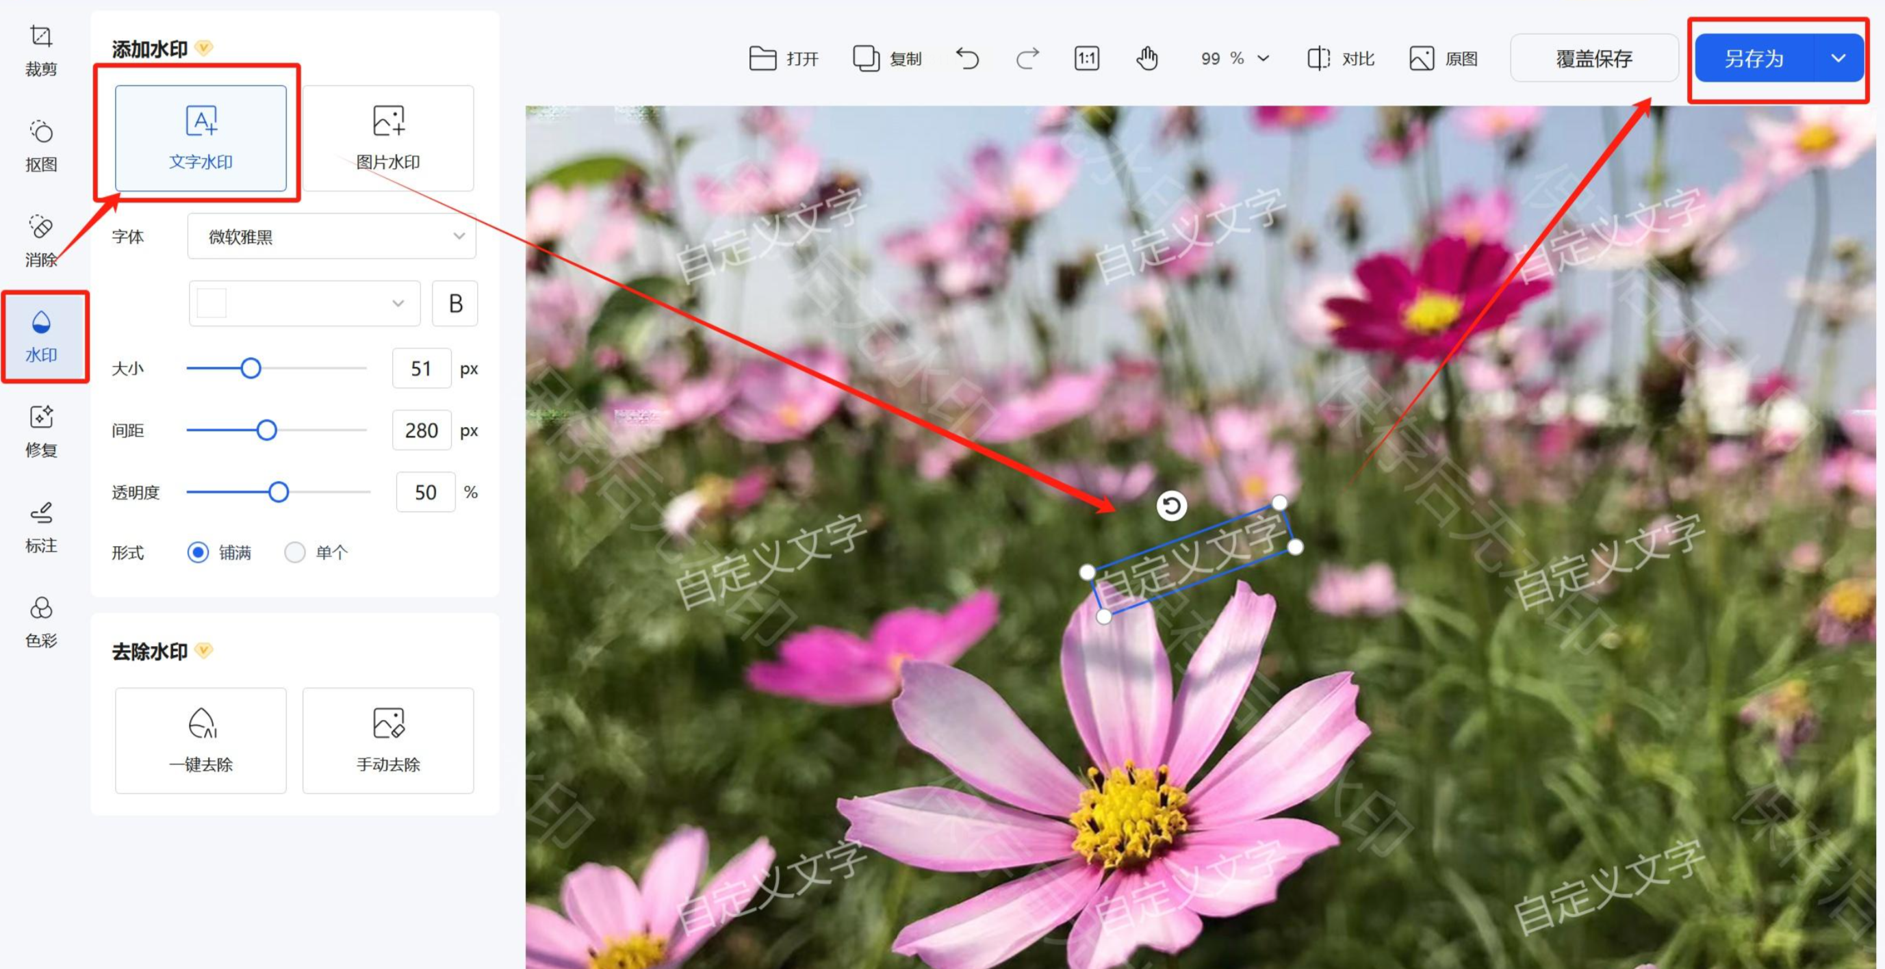Open the repair (修复) tool
Viewport: 1885px width, 969px height.
coord(41,430)
